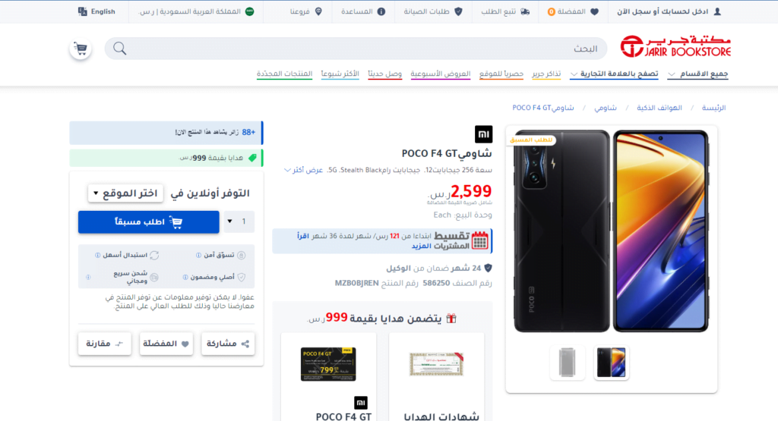The image size is (778, 421).
Task: Click the track order truck icon
Action: (x=525, y=11)
